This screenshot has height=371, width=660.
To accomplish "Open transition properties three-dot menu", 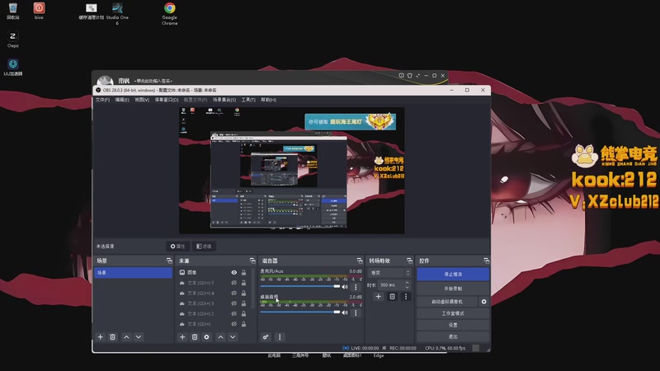I will [x=406, y=297].
